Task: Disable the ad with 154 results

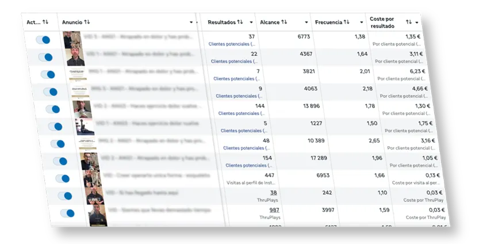Action: pos(60,161)
